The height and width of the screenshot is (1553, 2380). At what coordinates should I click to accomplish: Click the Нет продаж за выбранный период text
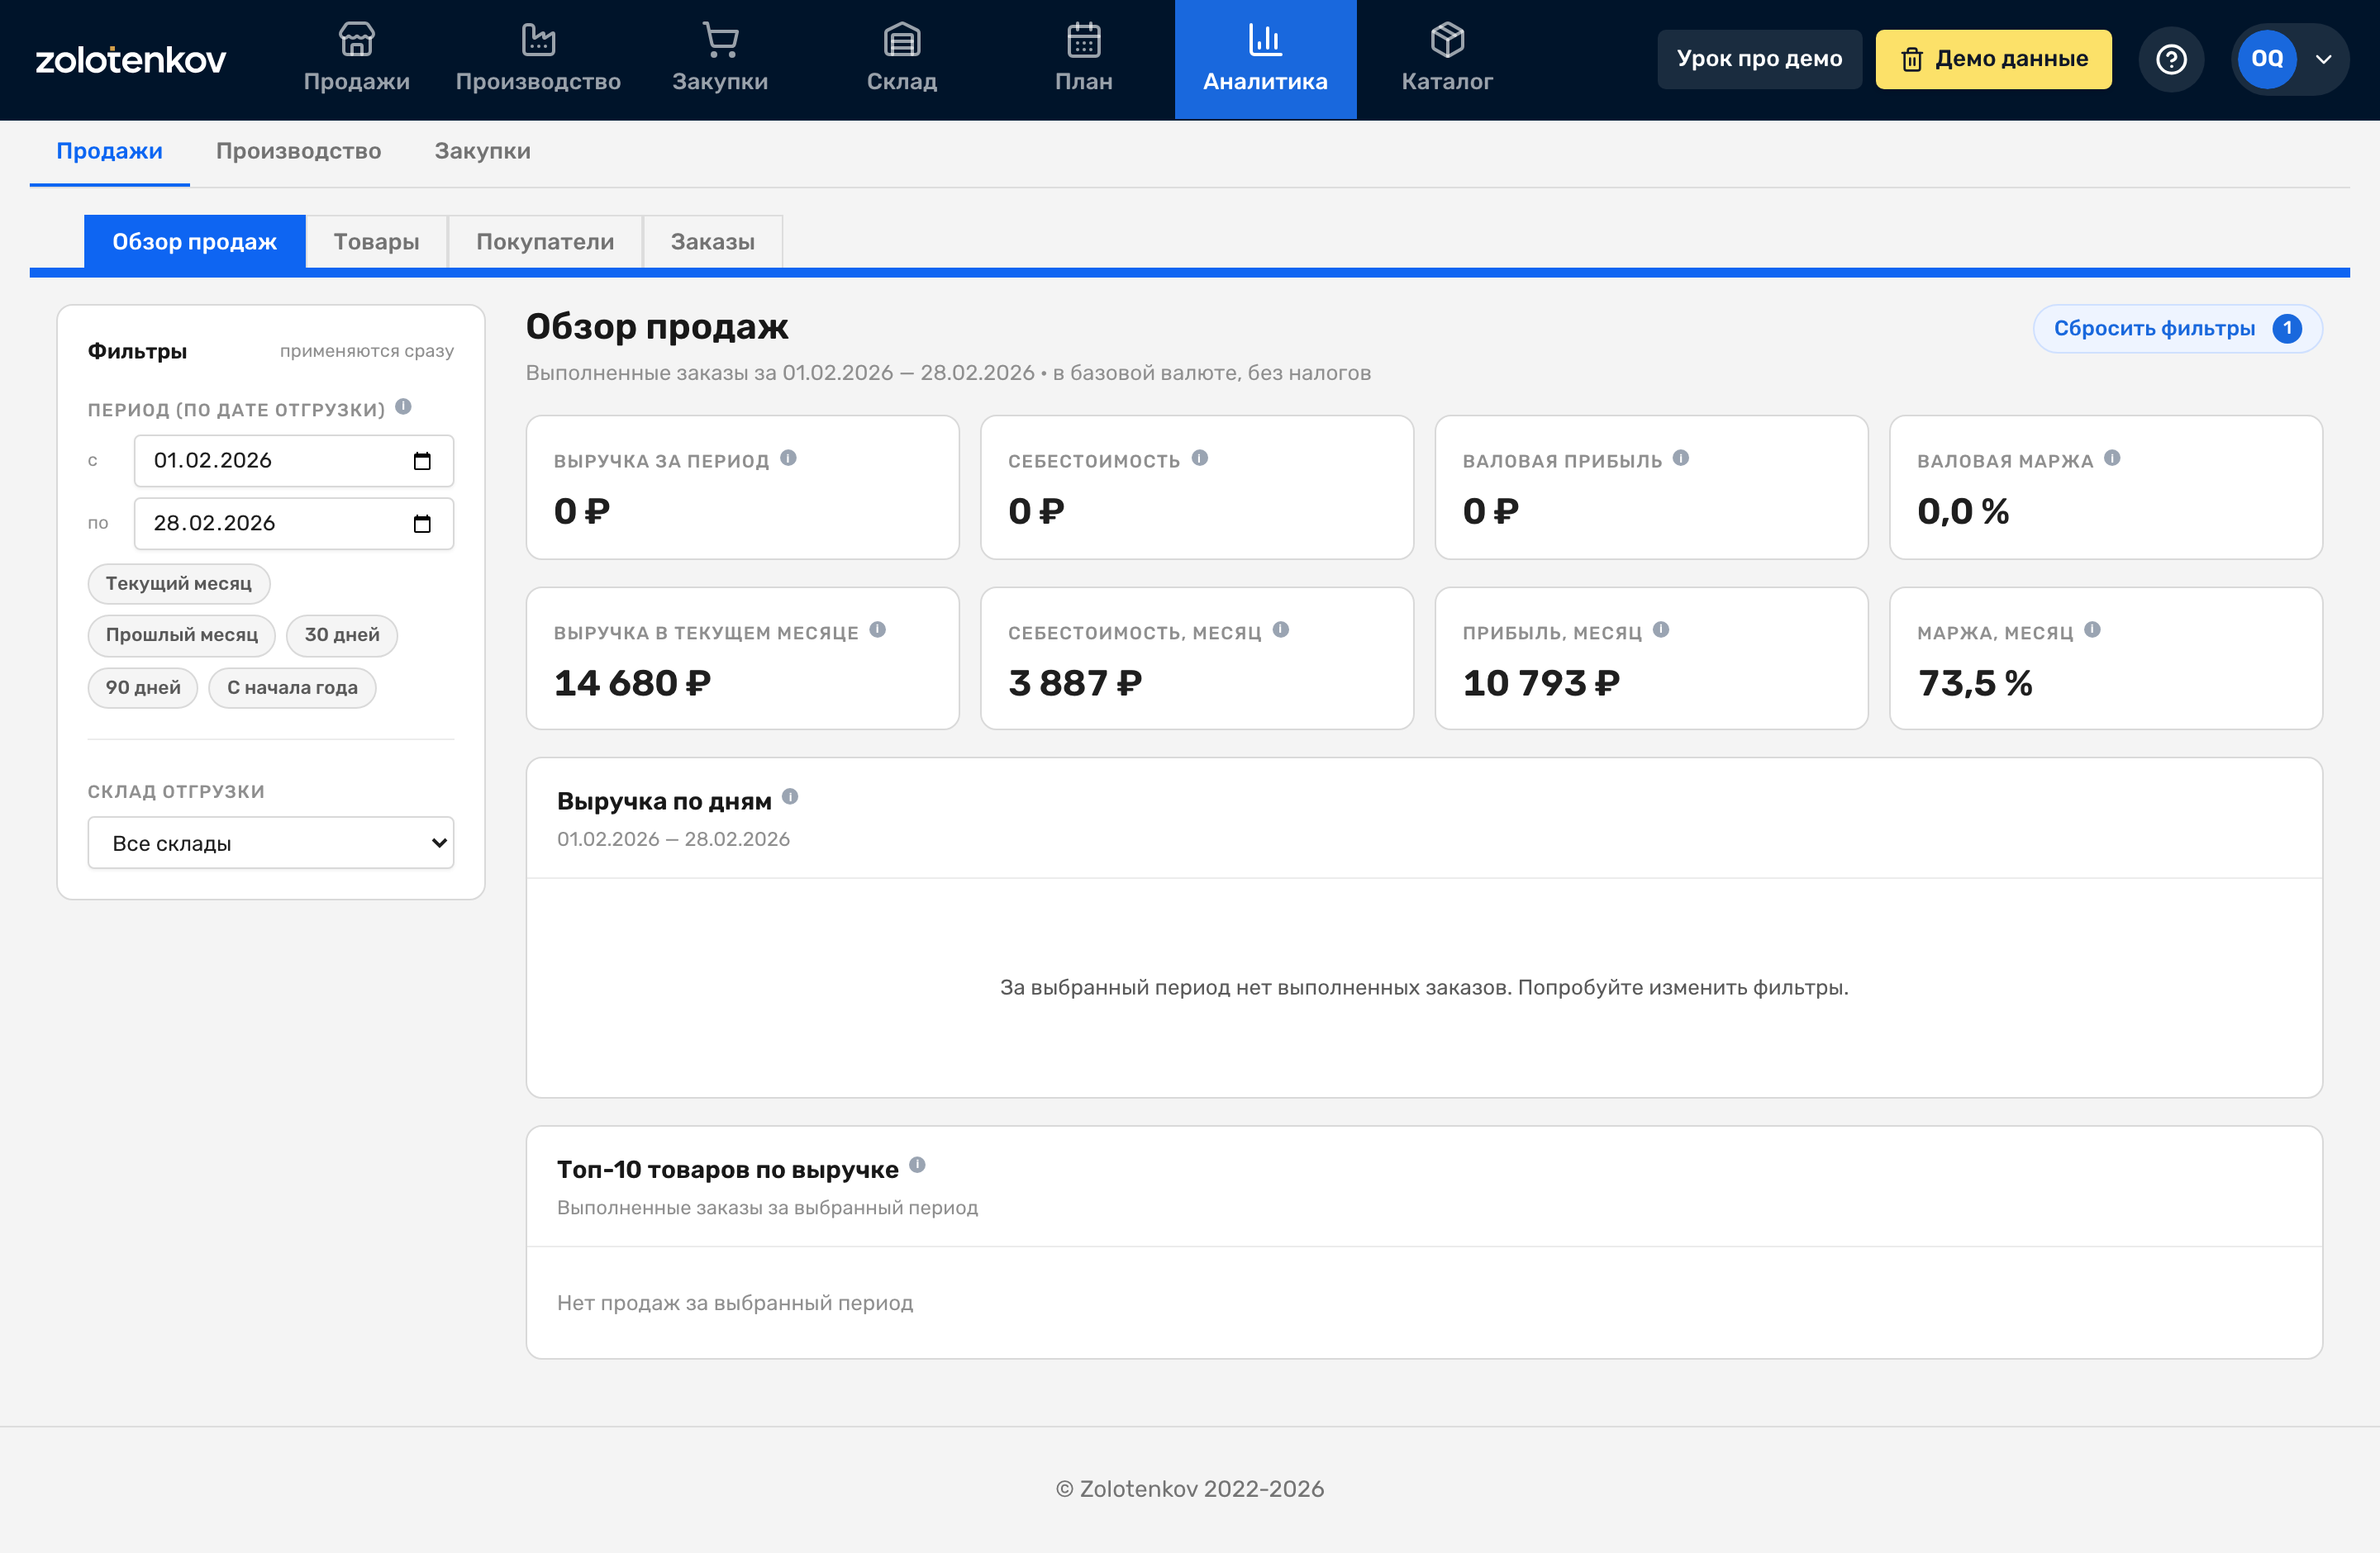(735, 1302)
